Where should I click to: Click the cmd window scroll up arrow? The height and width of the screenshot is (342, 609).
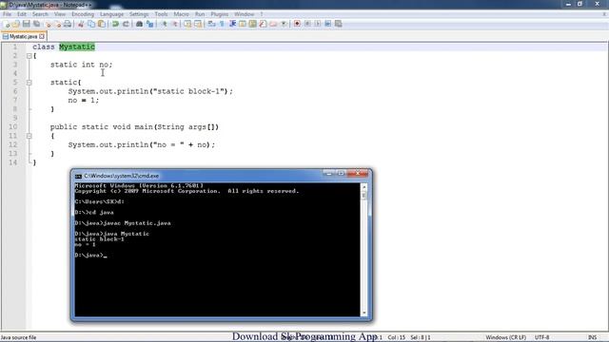coord(364,187)
